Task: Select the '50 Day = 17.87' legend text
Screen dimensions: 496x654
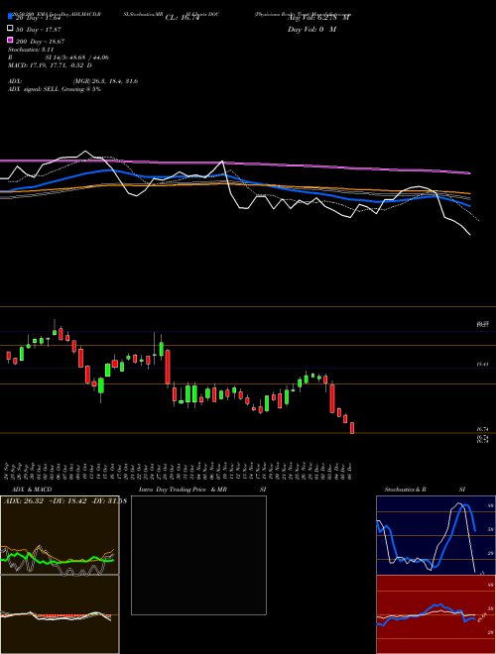Action: 39,30
